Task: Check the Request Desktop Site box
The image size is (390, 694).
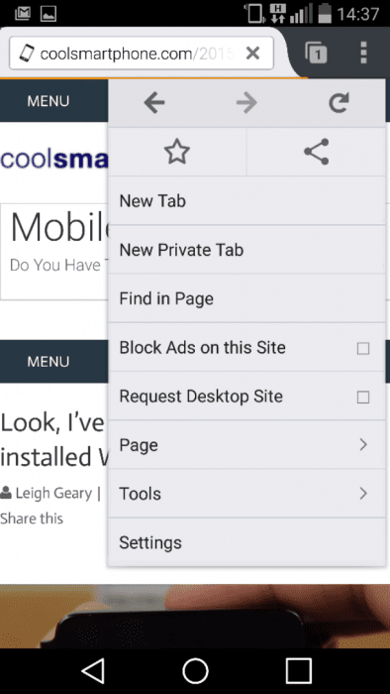Action: [363, 398]
